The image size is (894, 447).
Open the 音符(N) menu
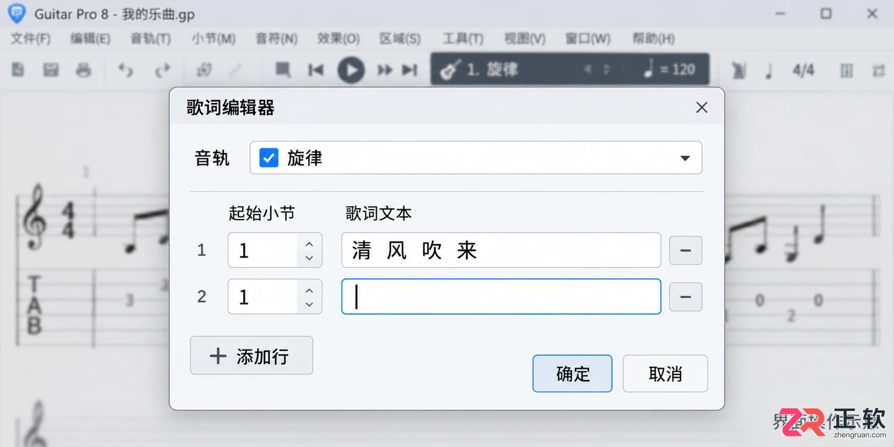(x=277, y=38)
